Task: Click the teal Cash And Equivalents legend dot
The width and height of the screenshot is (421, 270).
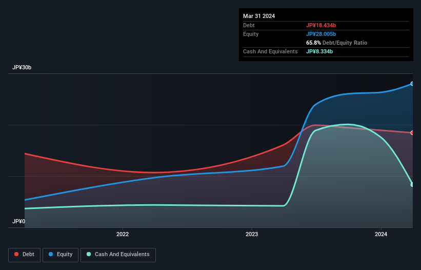Action: point(89,254)
